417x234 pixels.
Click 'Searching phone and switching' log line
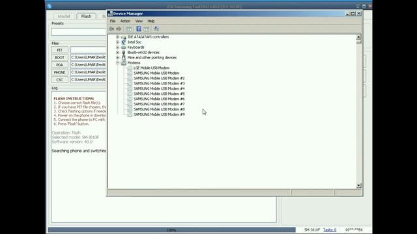pos(79,151)
